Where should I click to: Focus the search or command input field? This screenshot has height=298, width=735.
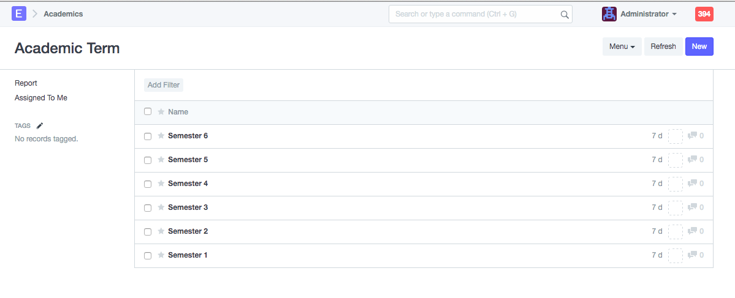coord(475,14)
